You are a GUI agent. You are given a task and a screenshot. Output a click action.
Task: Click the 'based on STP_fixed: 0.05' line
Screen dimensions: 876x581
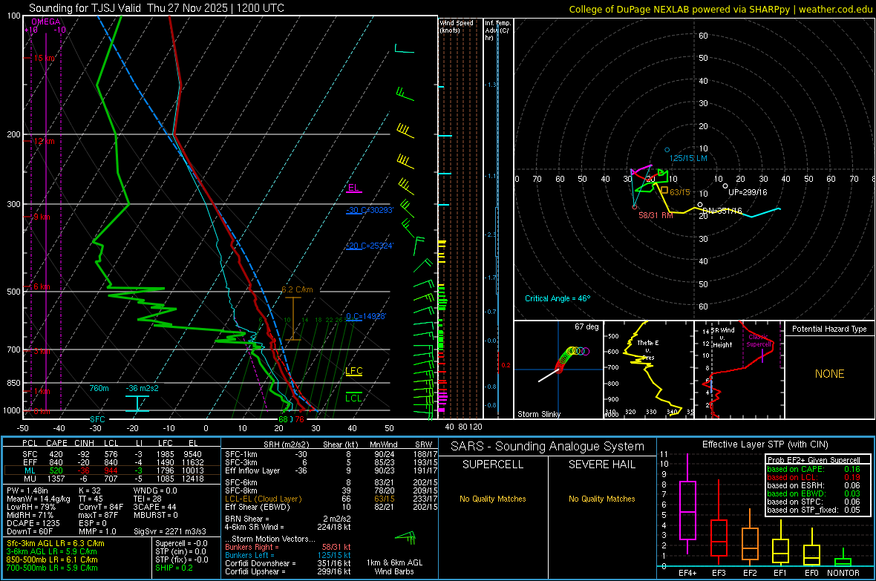(x=814, y=510)
